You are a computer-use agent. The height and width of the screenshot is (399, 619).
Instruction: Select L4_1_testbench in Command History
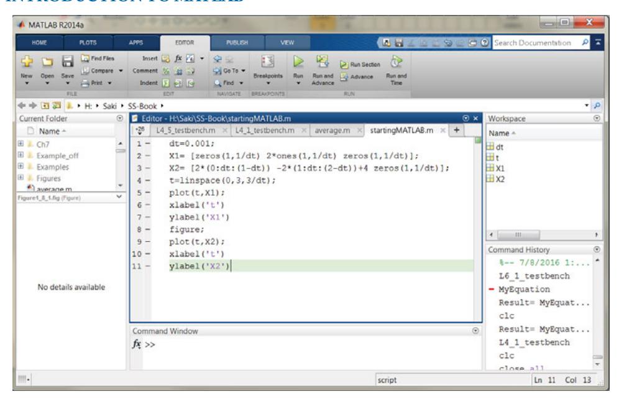tap(534, 342)
